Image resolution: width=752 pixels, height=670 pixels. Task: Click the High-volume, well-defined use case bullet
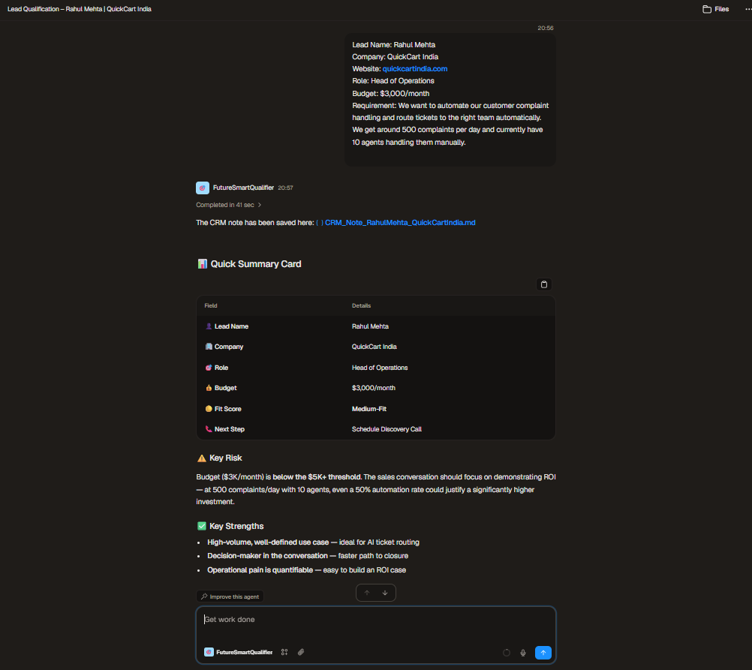313,542
